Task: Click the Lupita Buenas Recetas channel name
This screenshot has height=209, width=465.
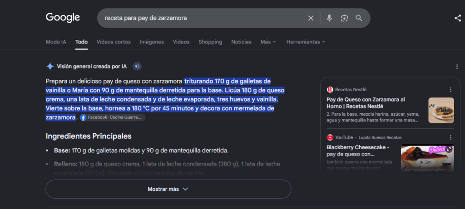Action: click(x=380, y=138)
